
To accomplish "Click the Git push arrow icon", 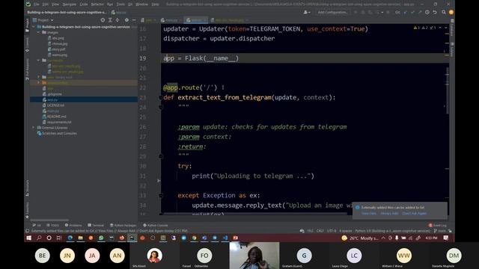I will [420, 12].
